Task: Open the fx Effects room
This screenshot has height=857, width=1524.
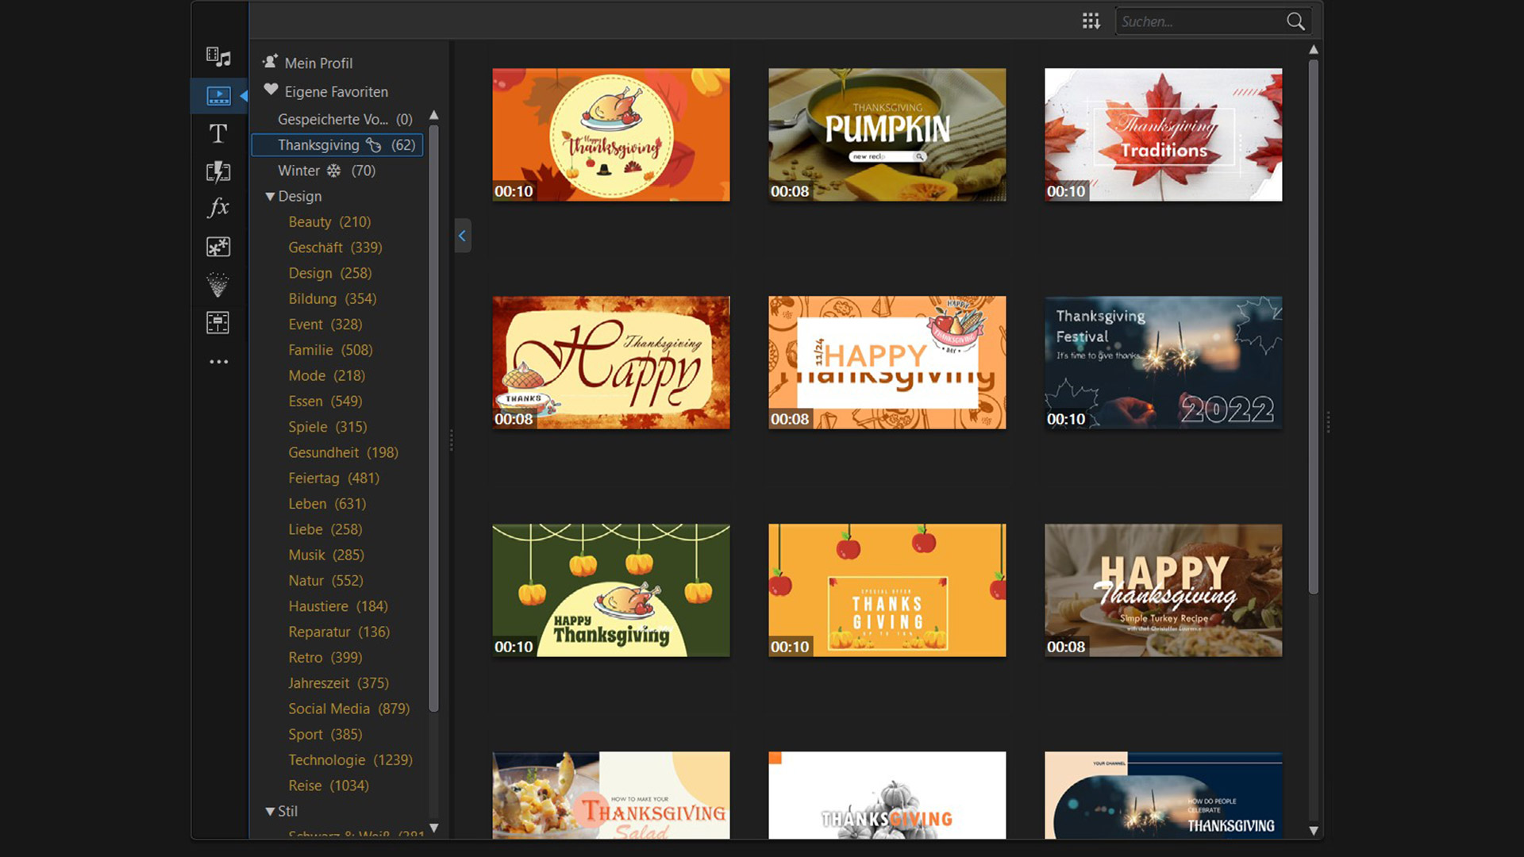Action: (x=218, y=208)
